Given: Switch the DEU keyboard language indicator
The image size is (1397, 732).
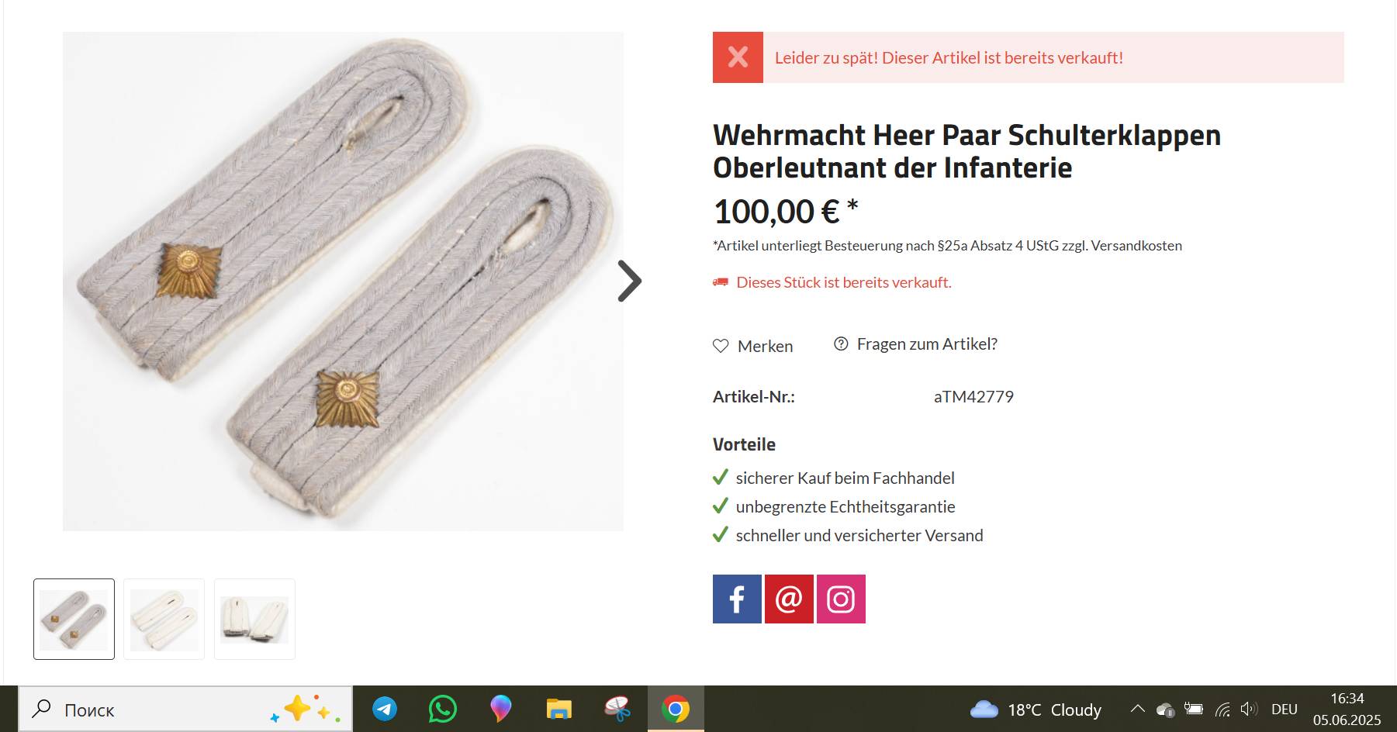Looking at the screenshot, I should click(1285, 709).
